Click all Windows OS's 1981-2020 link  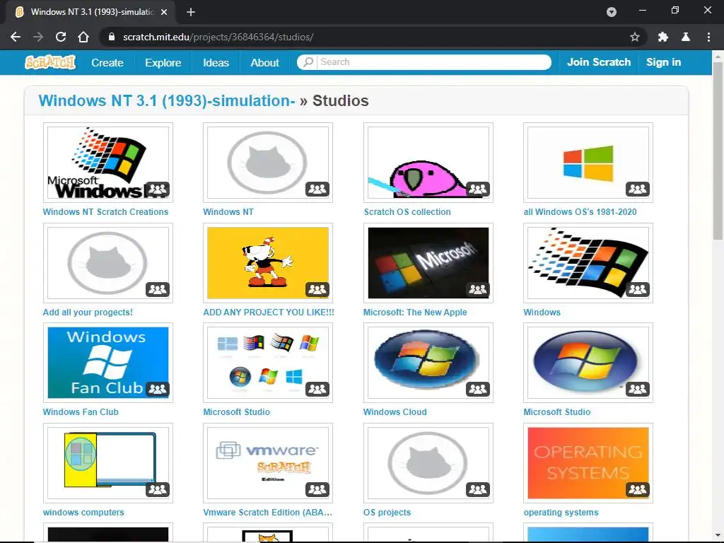(580, 212)
